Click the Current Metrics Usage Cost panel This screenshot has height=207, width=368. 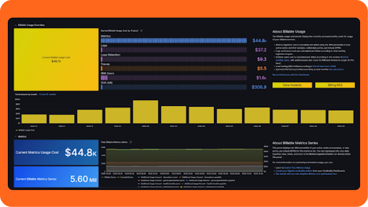[56, 152]
